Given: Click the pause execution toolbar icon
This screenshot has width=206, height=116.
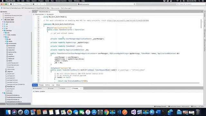Looking at the screenshot, I should click(x=33, y=4).
